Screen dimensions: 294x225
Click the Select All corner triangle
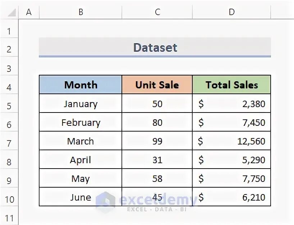11,13
